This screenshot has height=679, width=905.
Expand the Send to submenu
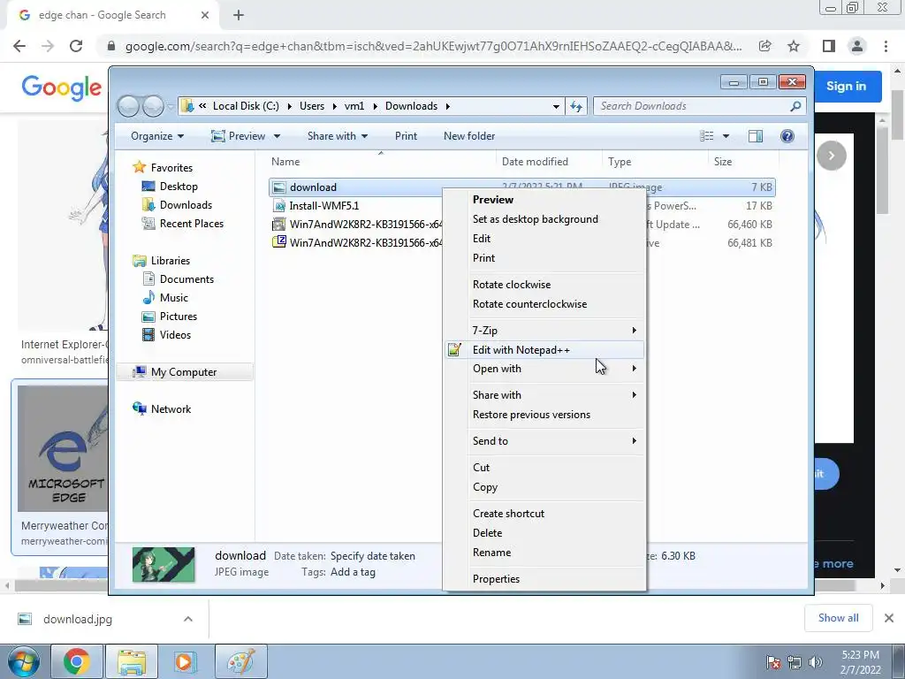544,441
